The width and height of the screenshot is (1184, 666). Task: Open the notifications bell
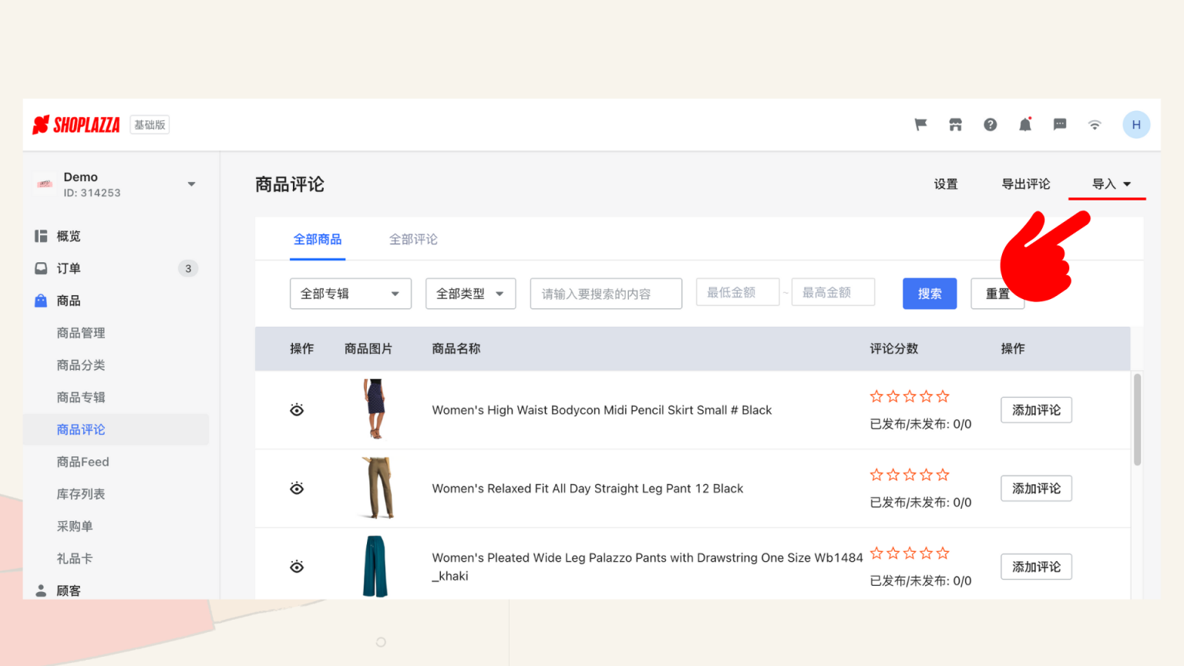point(1025,124)
